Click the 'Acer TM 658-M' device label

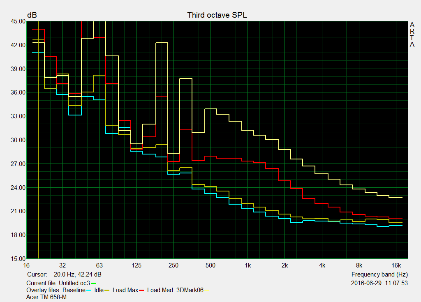(x=46, y=297)
